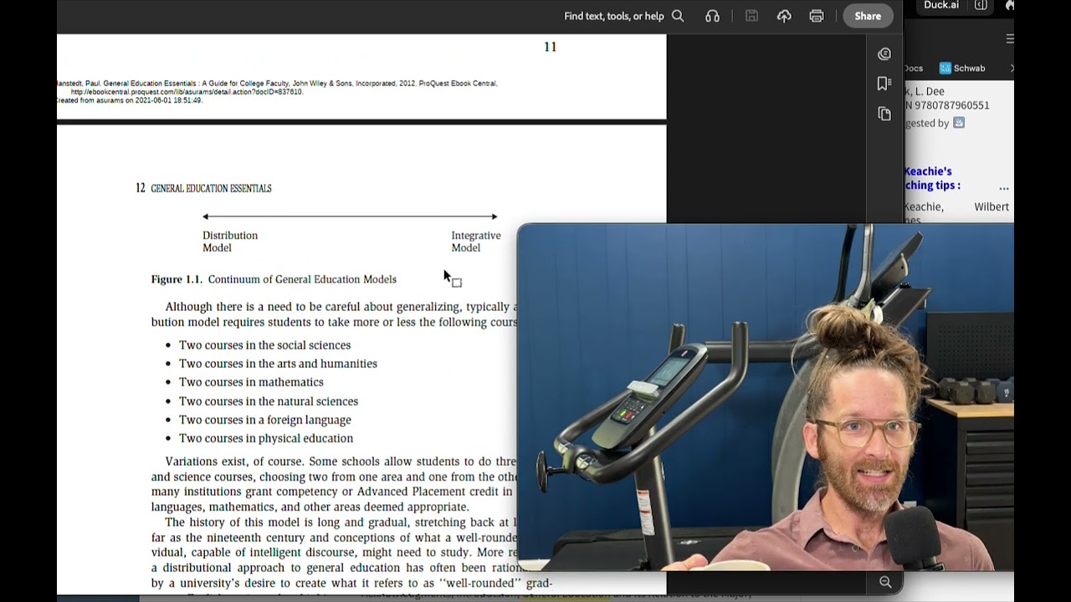1071x602 pixels.
Task: Click the 'Integrative Model' label in figure
Action: [476, 242]
